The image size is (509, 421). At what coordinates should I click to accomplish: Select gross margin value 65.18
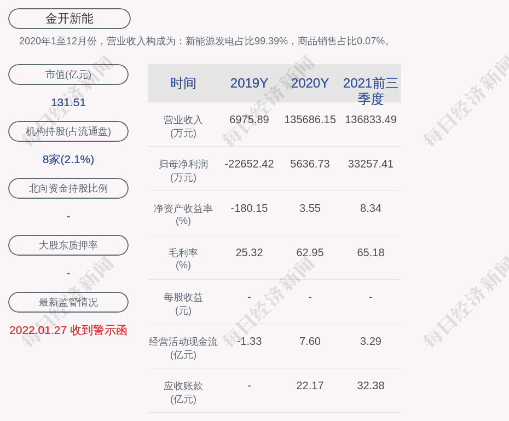371,252
